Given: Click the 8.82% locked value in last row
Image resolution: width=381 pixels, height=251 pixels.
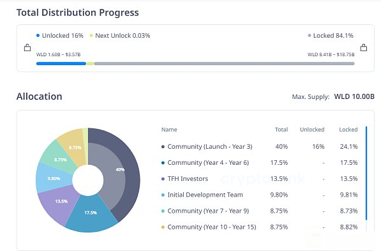Looking at the screenshot, I should pyautogui.click(x=348, y=227).
